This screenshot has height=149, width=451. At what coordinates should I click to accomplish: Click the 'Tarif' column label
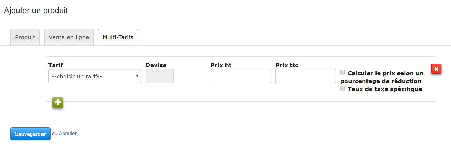56,65
